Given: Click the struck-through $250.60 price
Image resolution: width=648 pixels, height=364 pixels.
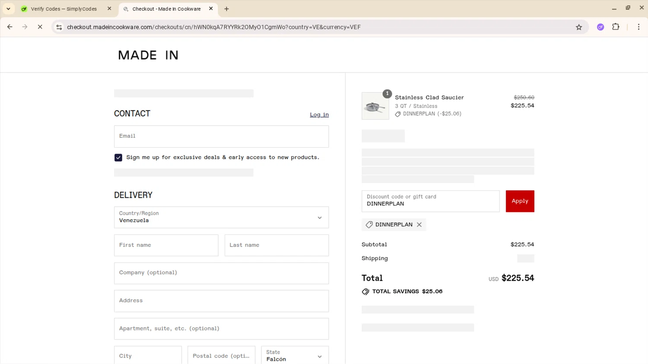Looking at the screenshot, I should coord(524,98).
